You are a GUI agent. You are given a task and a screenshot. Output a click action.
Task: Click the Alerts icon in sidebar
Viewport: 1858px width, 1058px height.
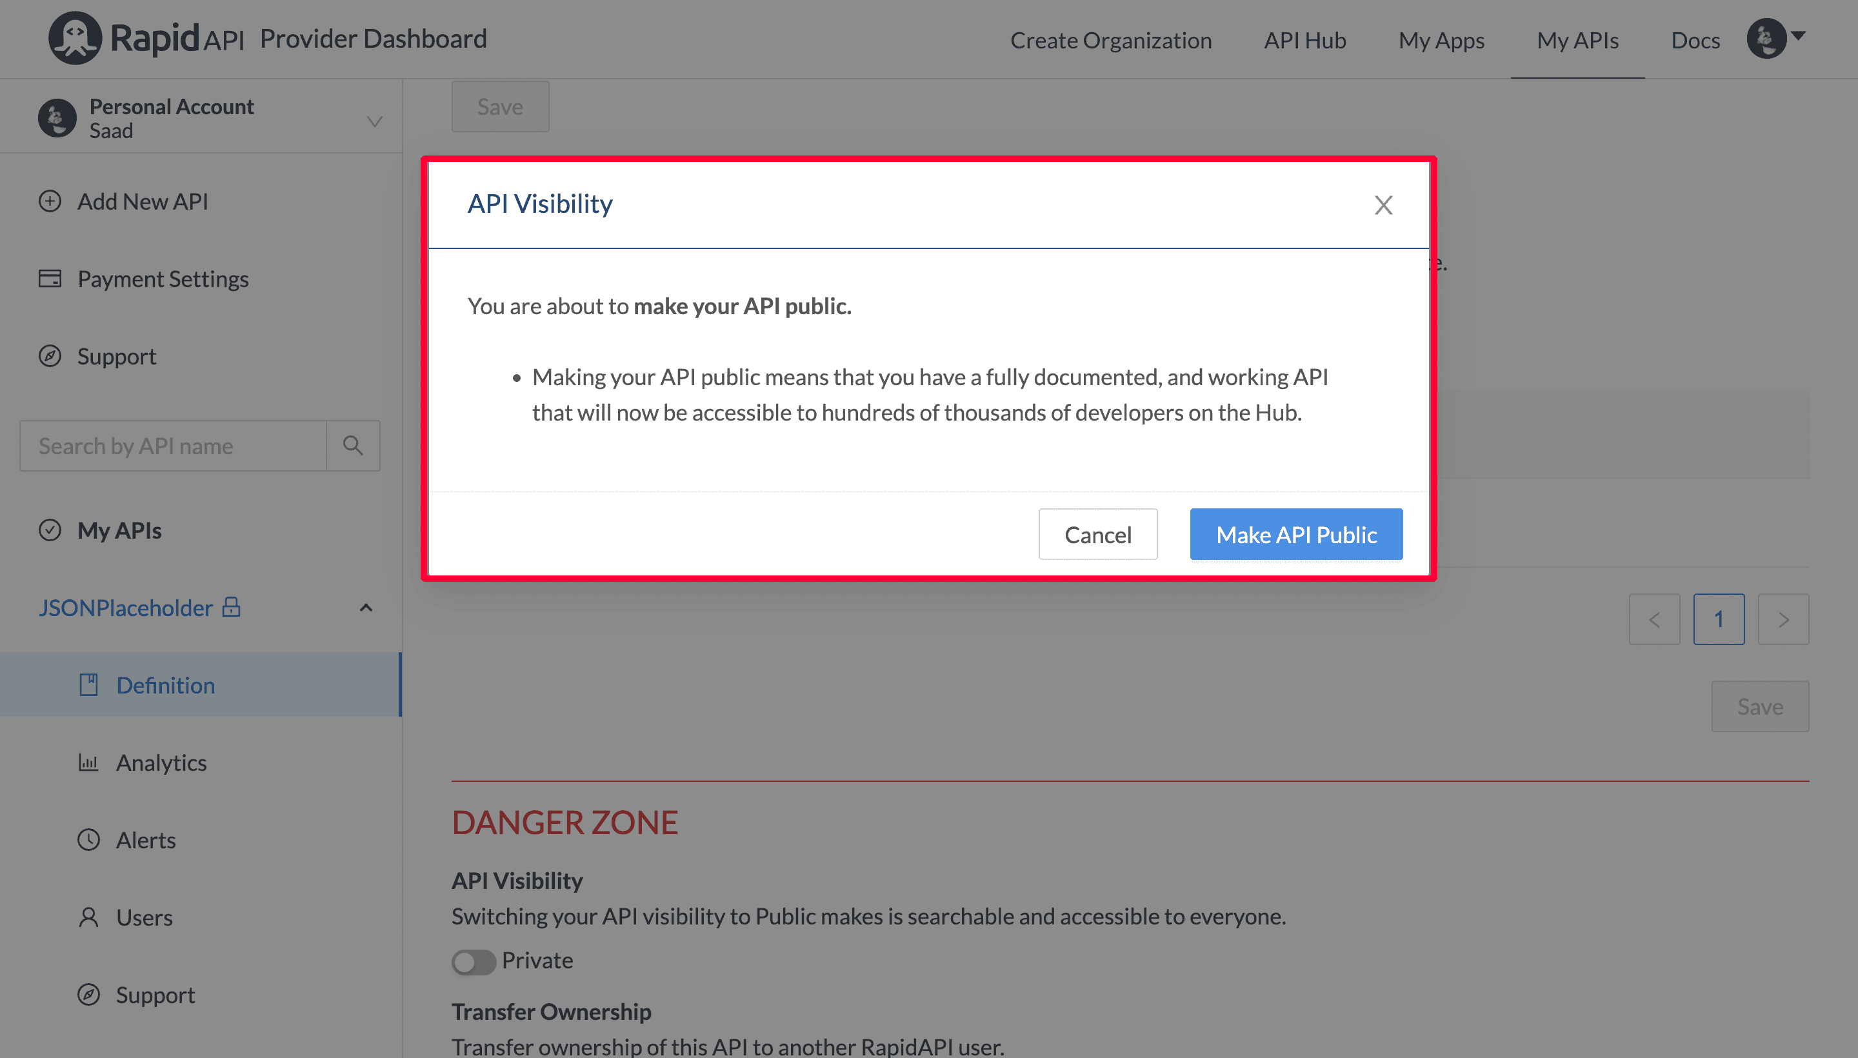[89, 839]
